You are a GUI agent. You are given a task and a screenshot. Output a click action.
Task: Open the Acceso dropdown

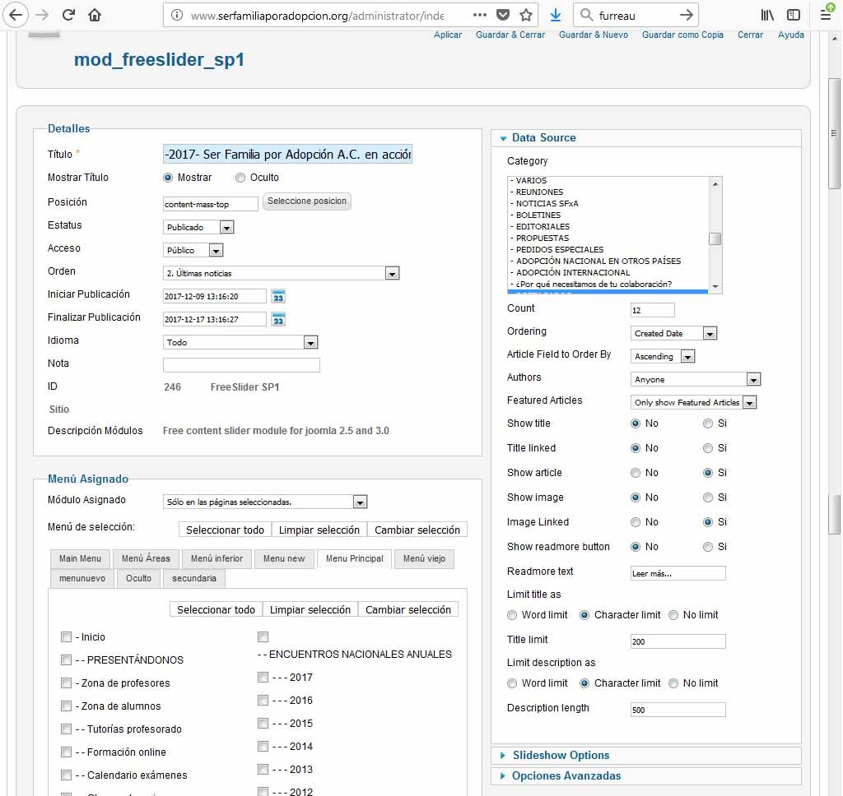click(193, 250)
